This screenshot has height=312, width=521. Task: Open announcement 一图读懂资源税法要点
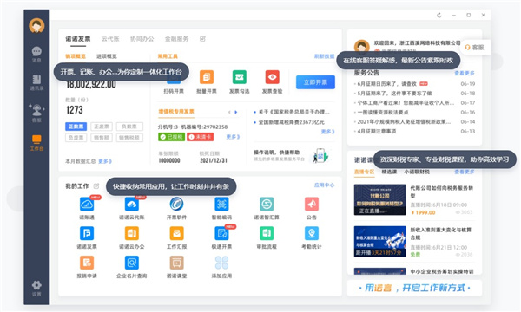click(x=383, y=112)
